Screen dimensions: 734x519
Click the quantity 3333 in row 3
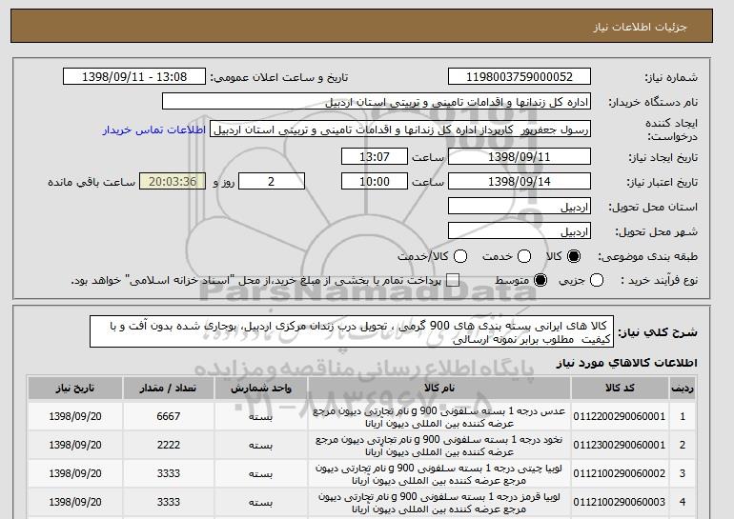[169, 473]
